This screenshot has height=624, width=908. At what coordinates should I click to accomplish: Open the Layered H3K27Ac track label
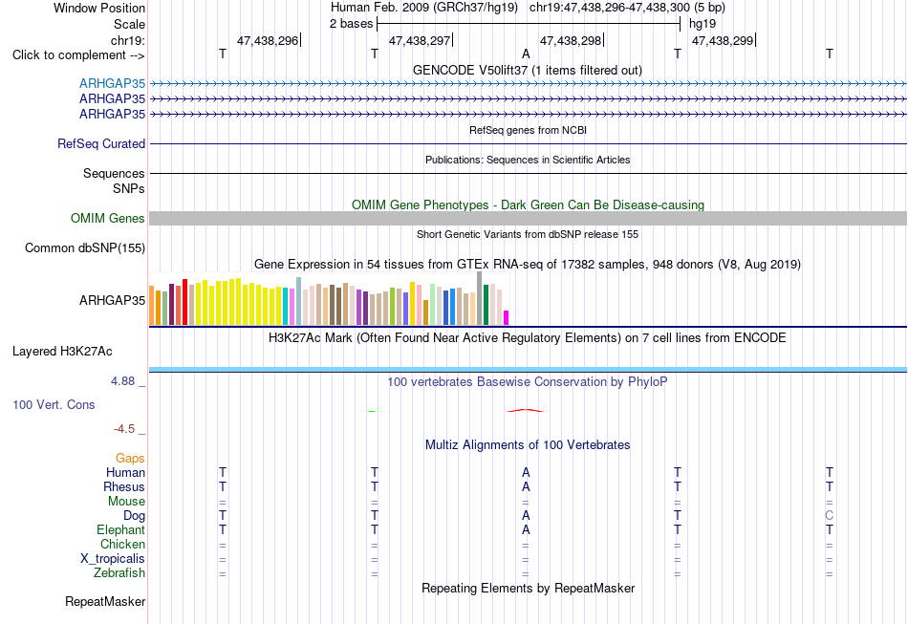(x=62, y=352)
